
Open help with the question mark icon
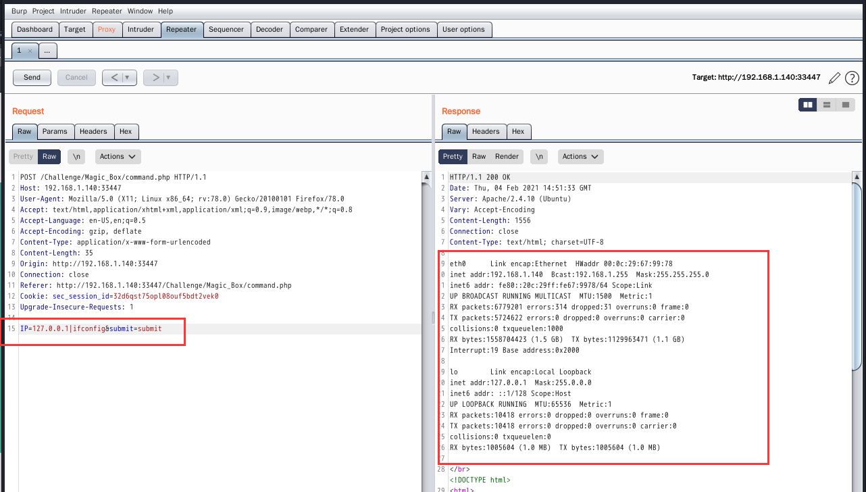click(x=852, y=78)
